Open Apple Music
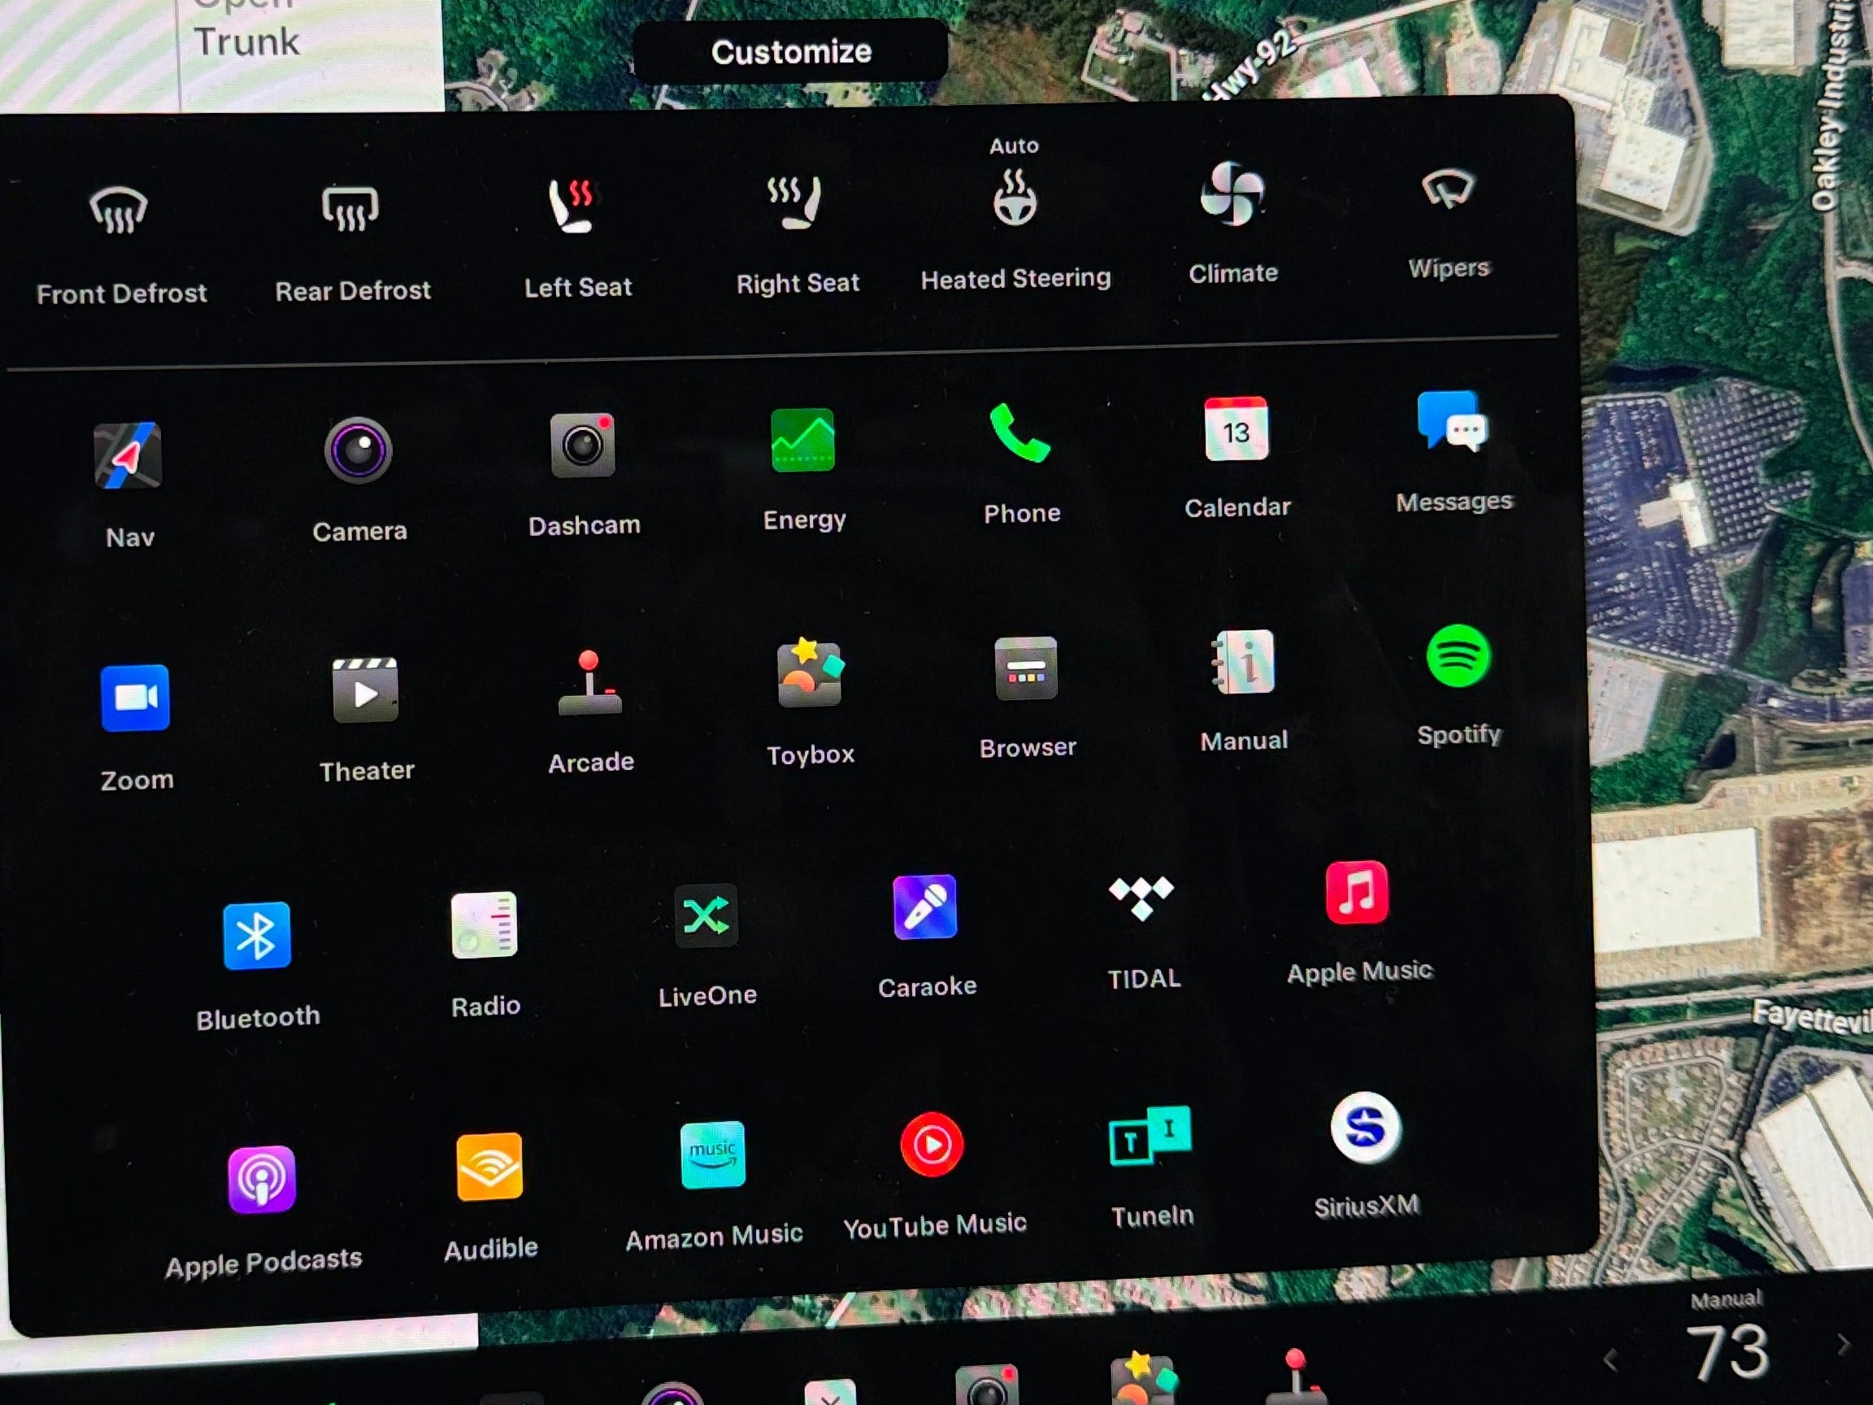Viewport: 1873px width, 1405px height. pyautogui.click(x=1358, y=892)
